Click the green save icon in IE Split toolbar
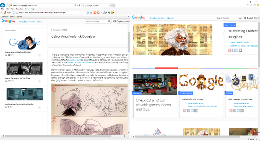The width and height of the screenshot is (260, 141). [109, 13]
